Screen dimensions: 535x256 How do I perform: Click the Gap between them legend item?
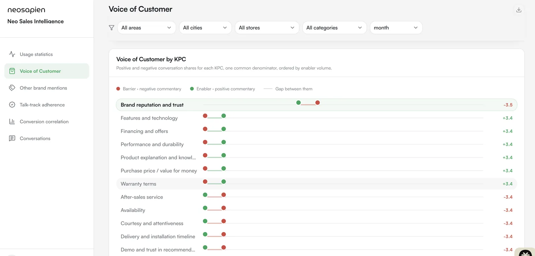pos(288,89)
